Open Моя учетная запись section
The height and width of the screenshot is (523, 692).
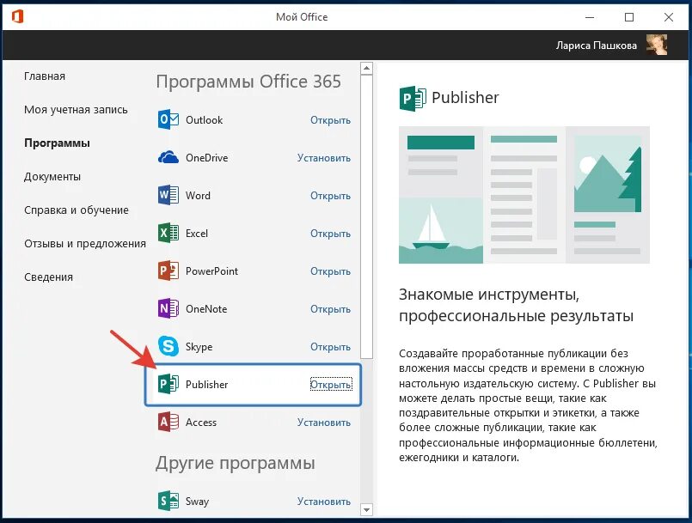pos(76,109)
